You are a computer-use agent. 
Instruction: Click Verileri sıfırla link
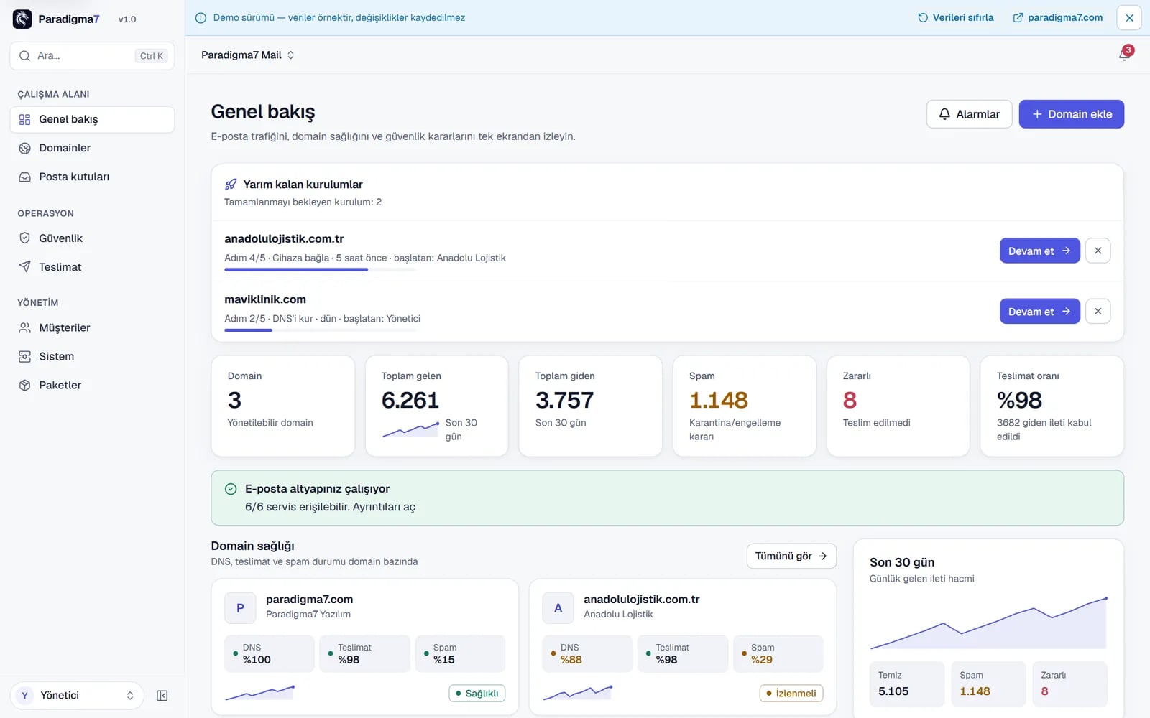[x=956, y=18]
